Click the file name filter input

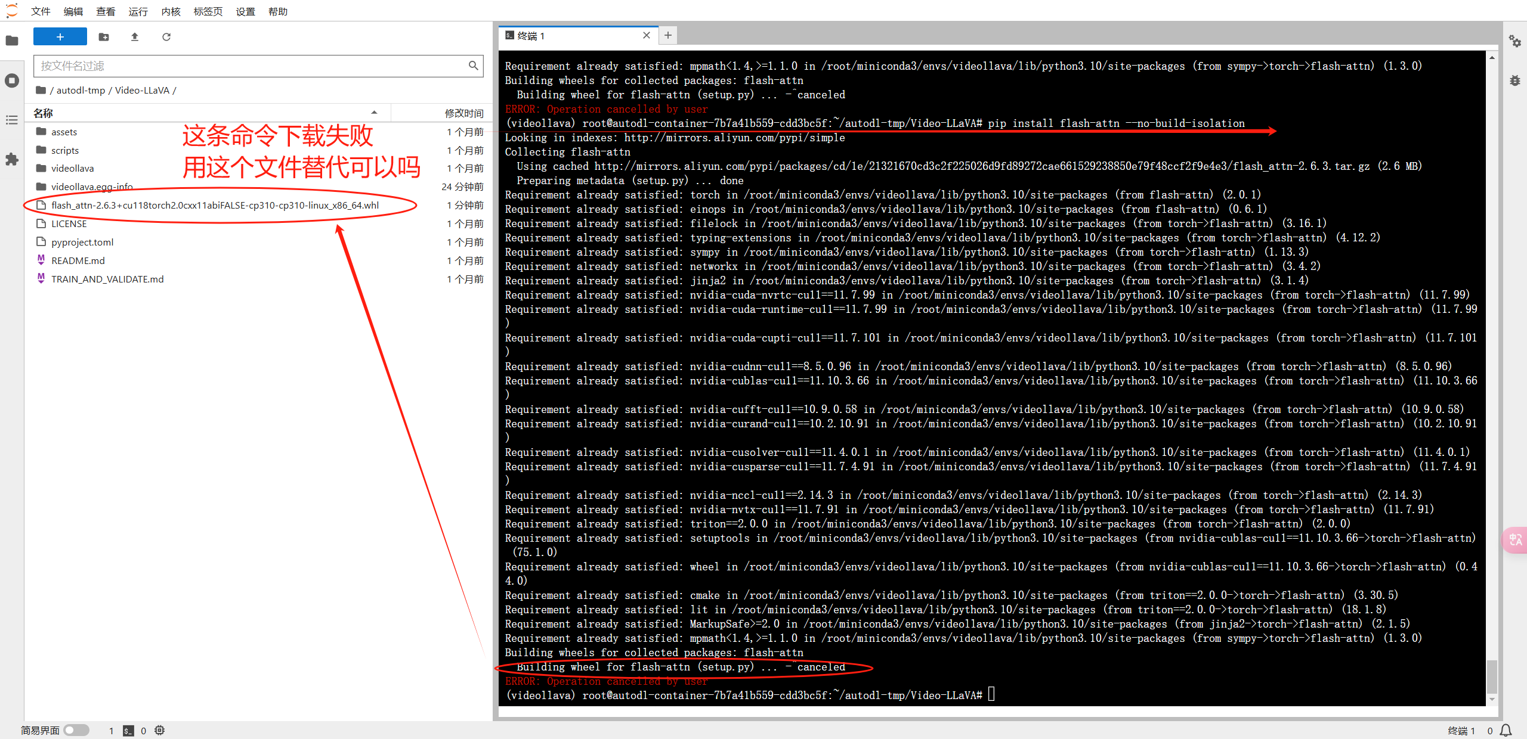click(x=251, y=66)
